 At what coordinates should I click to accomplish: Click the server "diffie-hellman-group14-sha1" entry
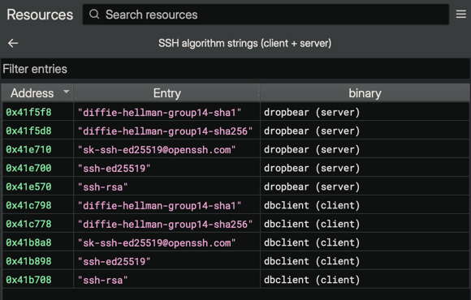tap(159, 112)
